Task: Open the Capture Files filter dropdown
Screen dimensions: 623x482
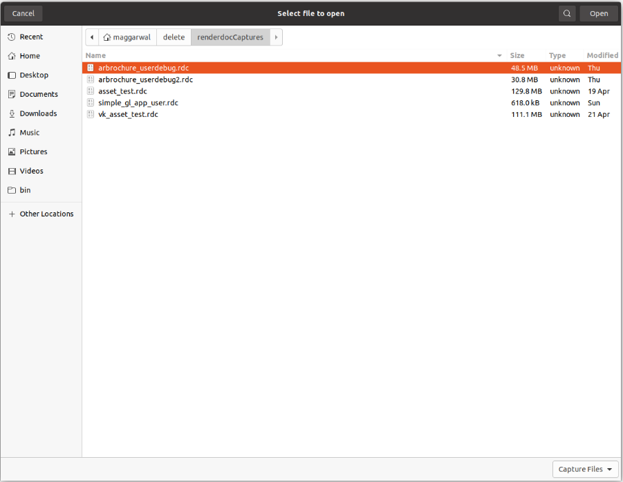Action: [x=585, y=469]
